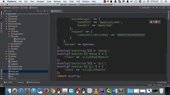Open in Safari browser preview icon

click(x=156, y=22)
